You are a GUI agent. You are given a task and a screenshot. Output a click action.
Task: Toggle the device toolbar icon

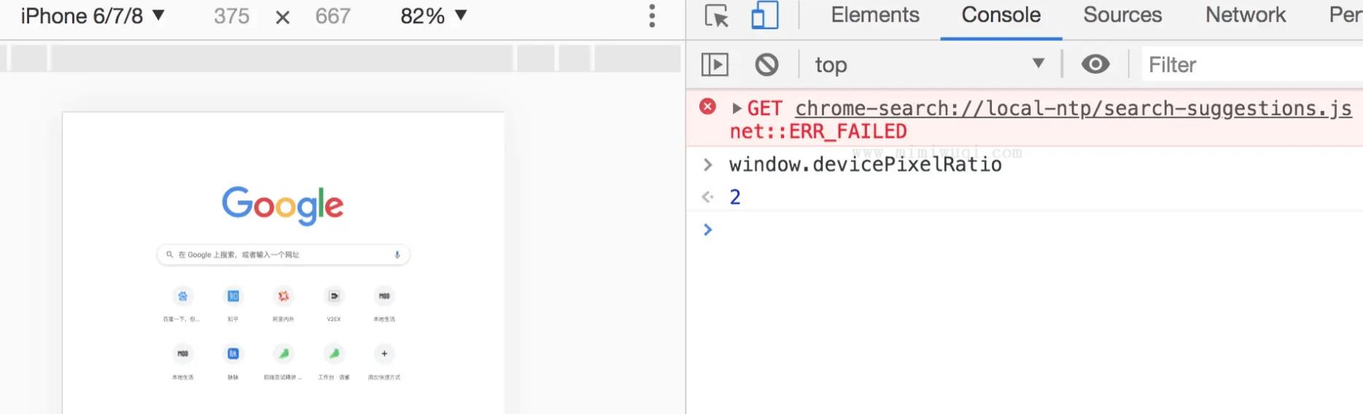click(x=764, y=15)
